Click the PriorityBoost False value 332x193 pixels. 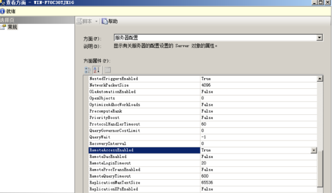207,117
